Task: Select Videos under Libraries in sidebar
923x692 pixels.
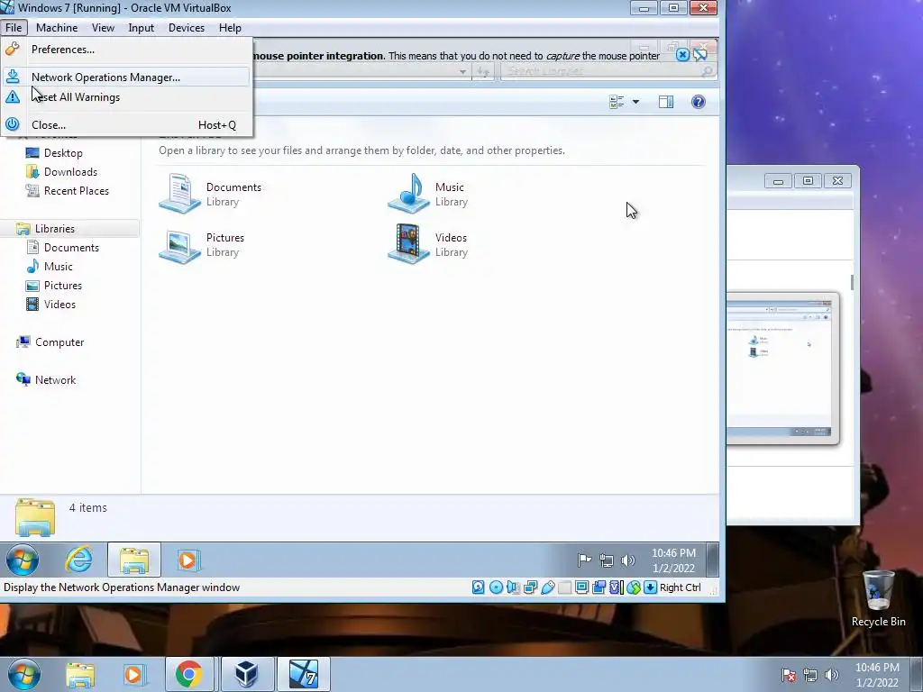Action: 59,305
